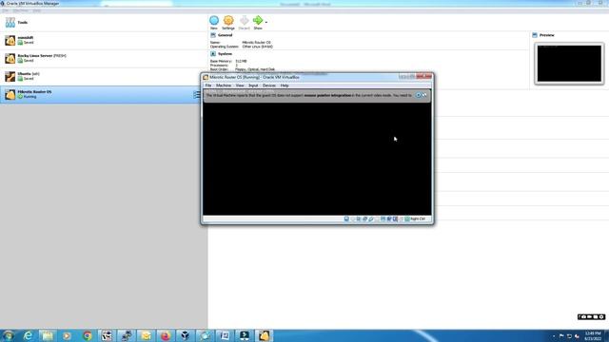The width and height of the screenshot is (609, 342).
Task: Dismiss the mouse pointer integration notification
Action: click(x=419, y=95)
